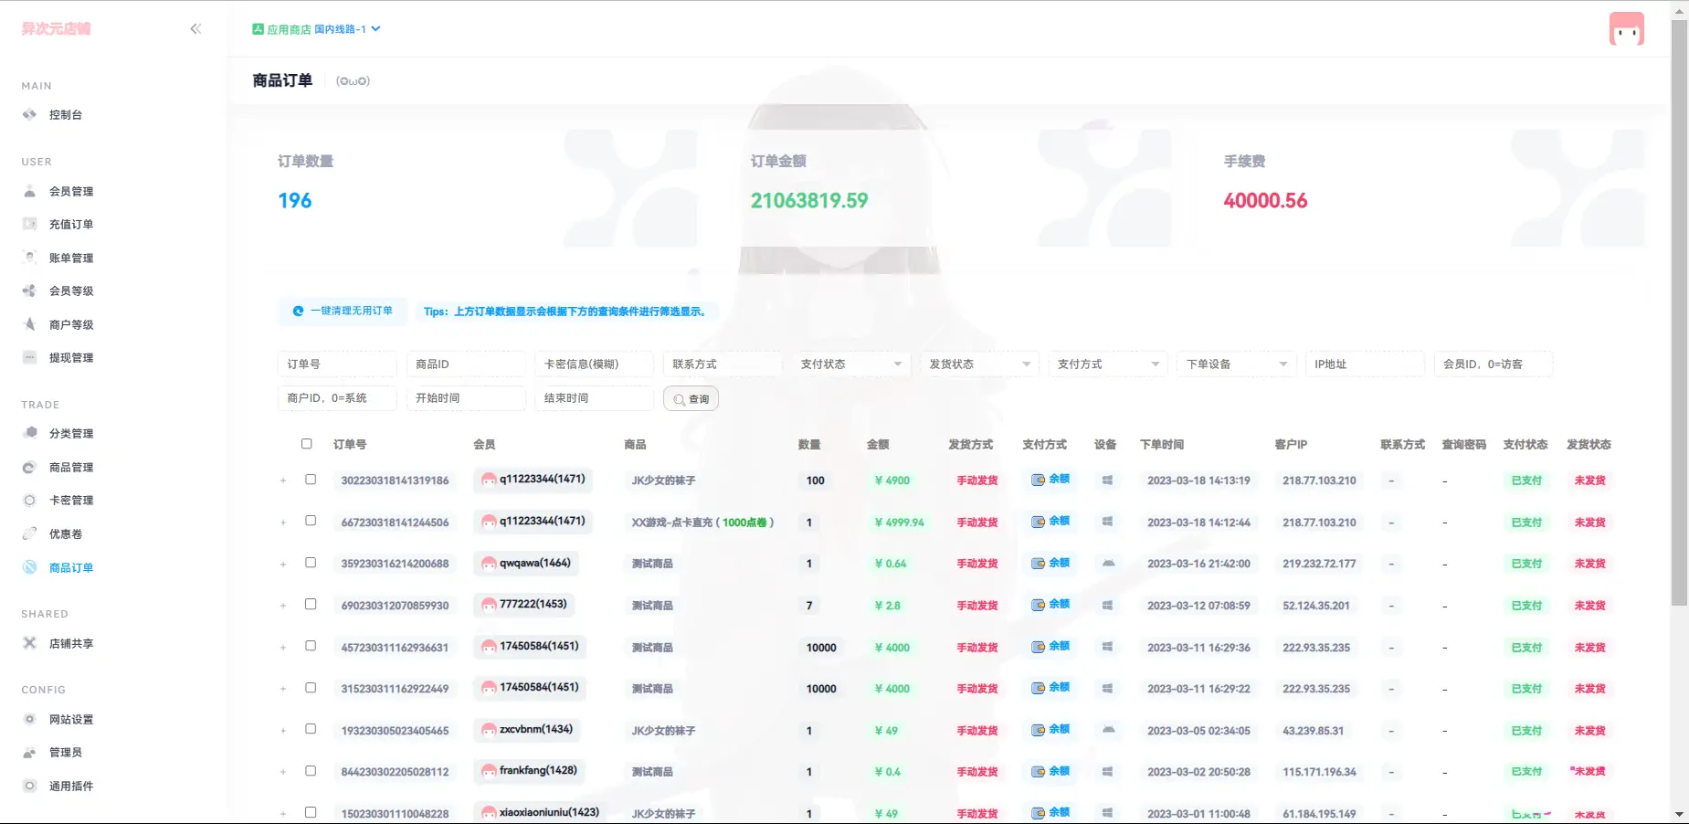1689x824 pixels.
Task: Expand row details for order 844230302205028112
Action: coord(283,773)
